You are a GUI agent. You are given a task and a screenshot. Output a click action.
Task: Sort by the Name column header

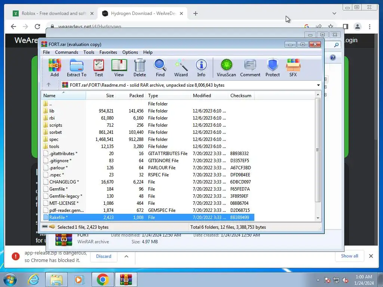tap(63, 95)
